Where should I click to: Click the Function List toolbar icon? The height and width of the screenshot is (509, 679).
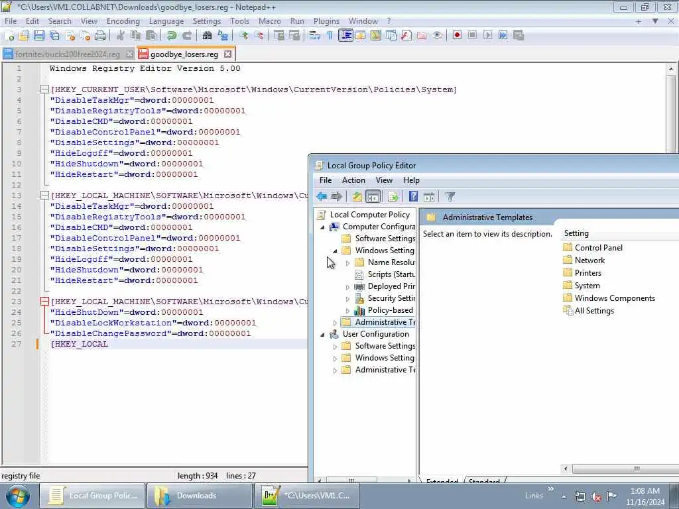[x=406, y=36]
